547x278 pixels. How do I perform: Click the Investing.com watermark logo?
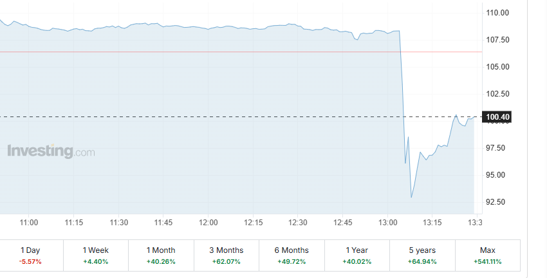point(51,151)
